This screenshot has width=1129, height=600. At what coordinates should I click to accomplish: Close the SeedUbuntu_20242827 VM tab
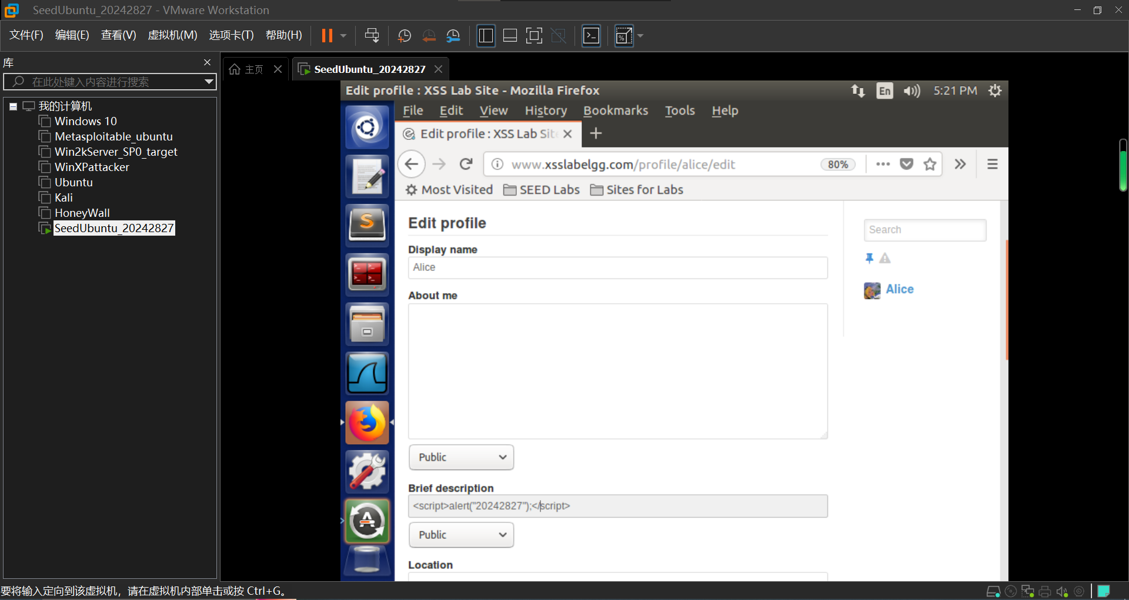tap(438, 69)
